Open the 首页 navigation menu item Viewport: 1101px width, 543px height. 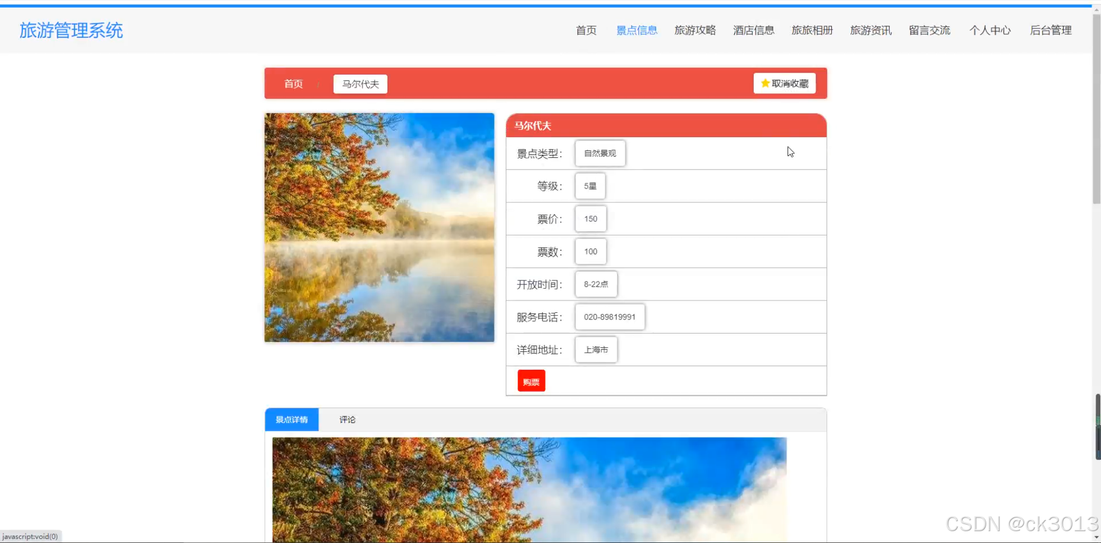coord(586,30)
